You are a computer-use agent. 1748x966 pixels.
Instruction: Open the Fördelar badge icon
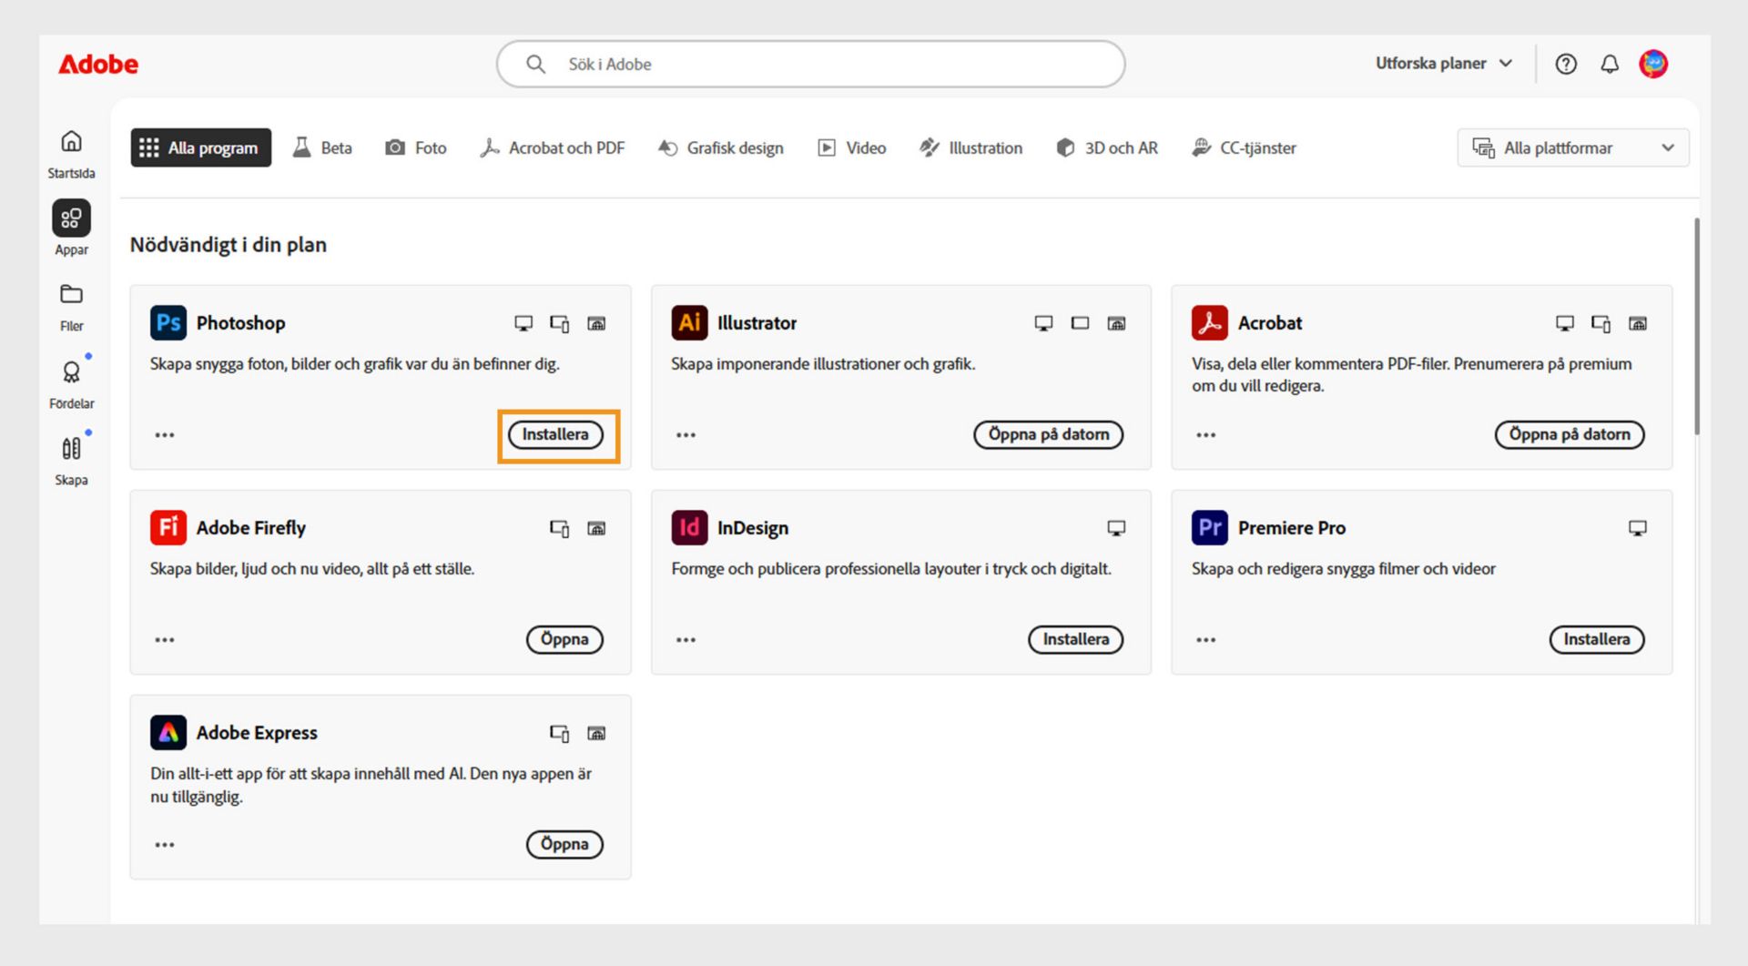pyautogui.click(x=71, y=371)
